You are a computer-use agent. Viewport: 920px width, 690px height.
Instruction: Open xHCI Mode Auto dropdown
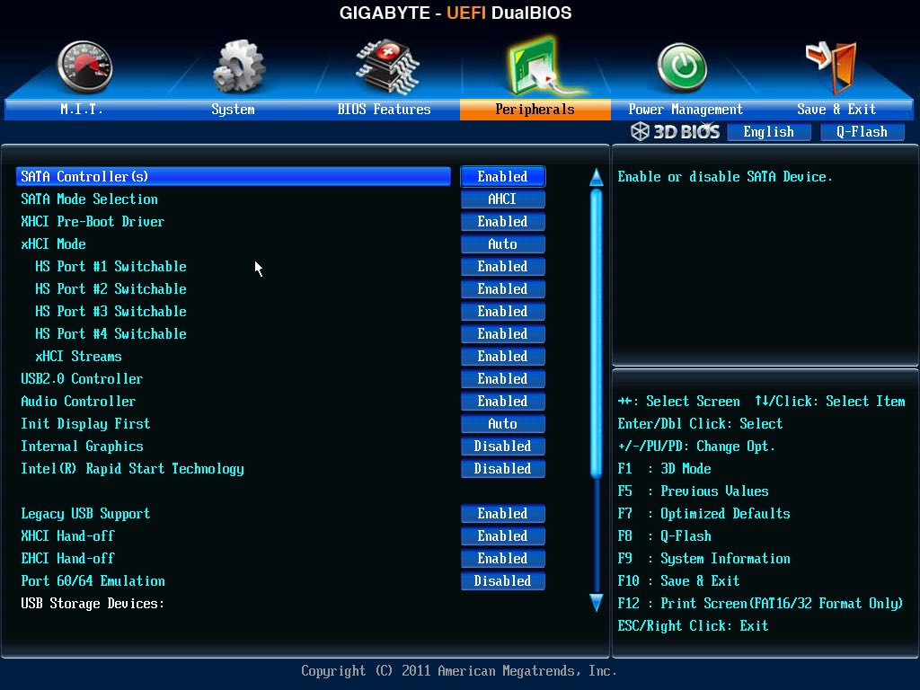(x=503, y=244)
